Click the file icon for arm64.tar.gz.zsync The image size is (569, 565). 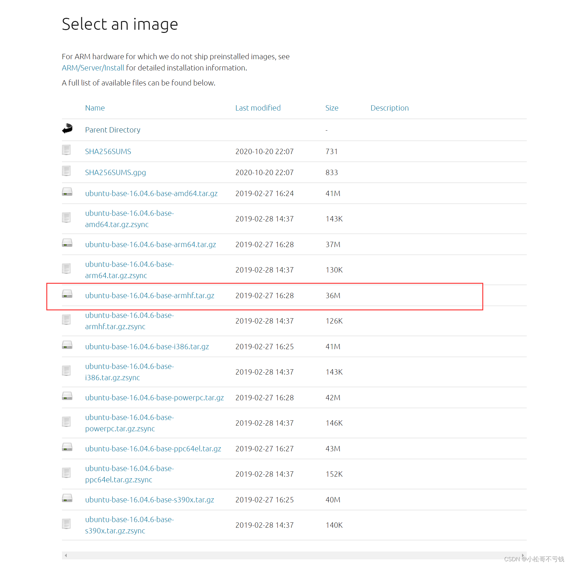coord(66,269)
